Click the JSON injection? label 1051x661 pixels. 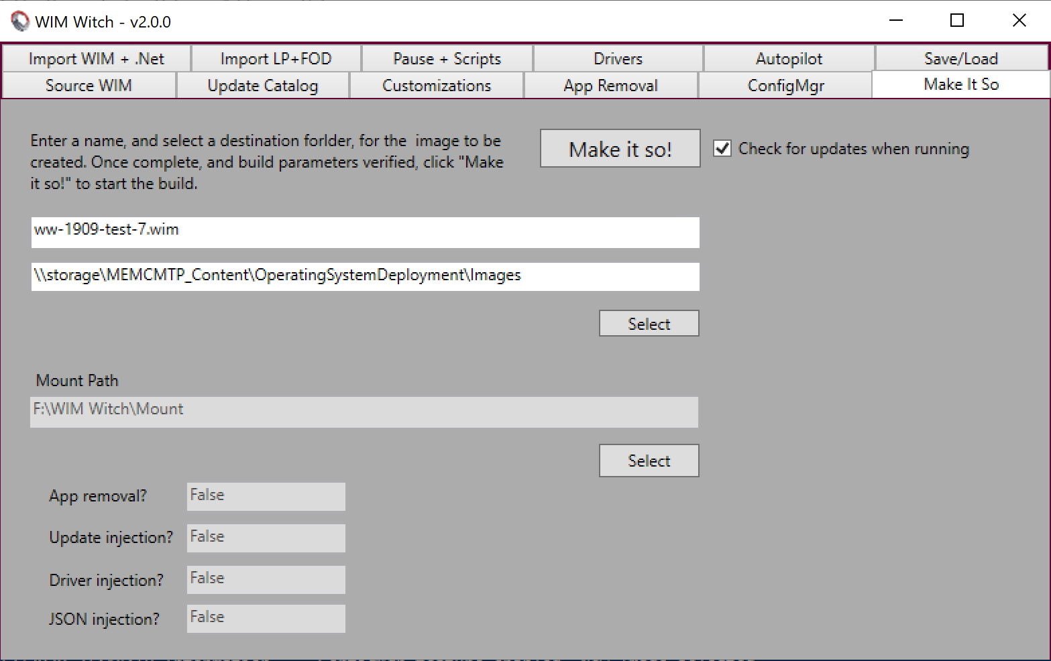click(x=105, y=619)
